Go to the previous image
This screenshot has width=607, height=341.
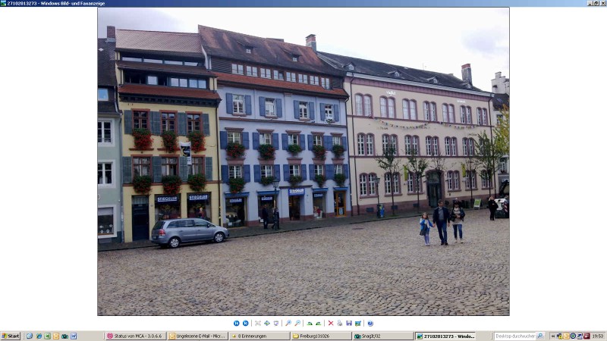pos(237,323)
